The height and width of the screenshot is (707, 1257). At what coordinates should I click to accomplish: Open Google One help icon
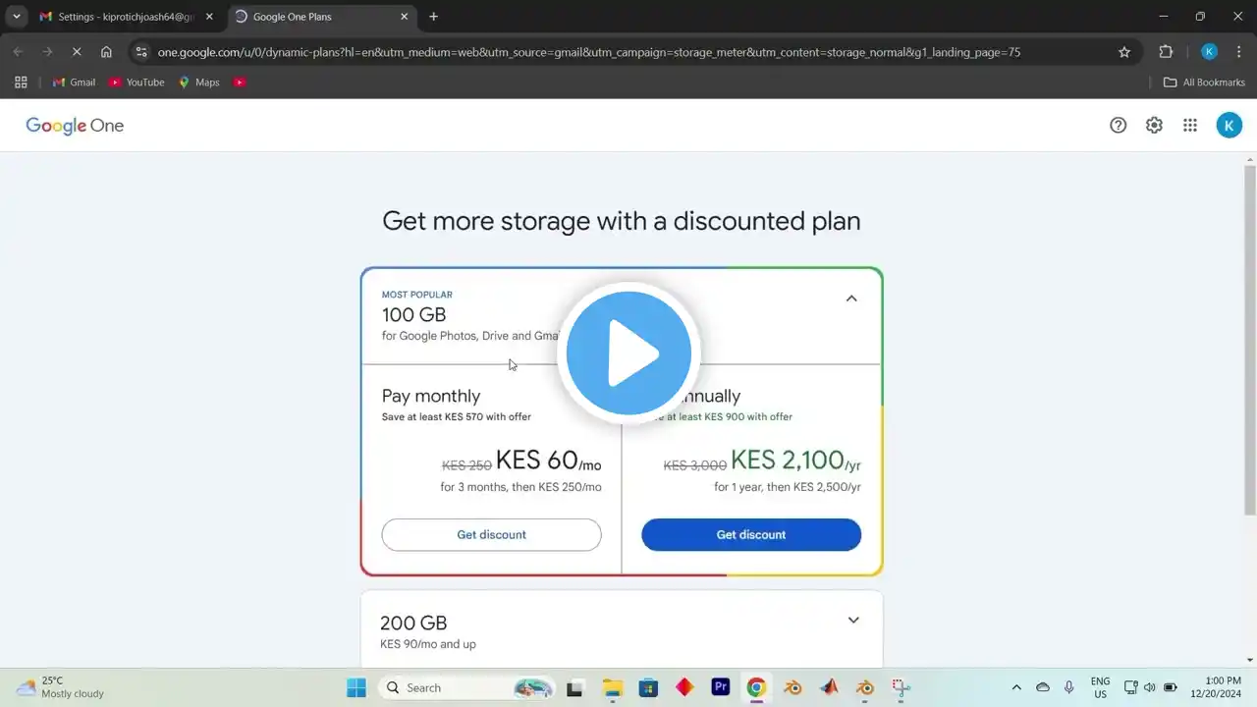pos(1118,125)
